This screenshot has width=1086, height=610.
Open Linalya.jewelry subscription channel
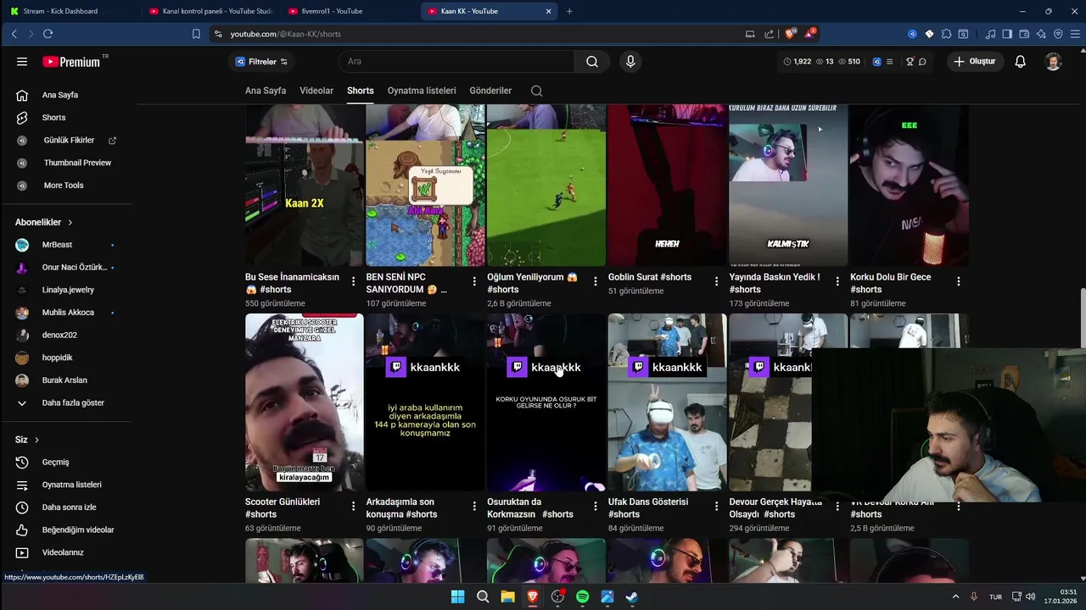(x=66, y=290)
